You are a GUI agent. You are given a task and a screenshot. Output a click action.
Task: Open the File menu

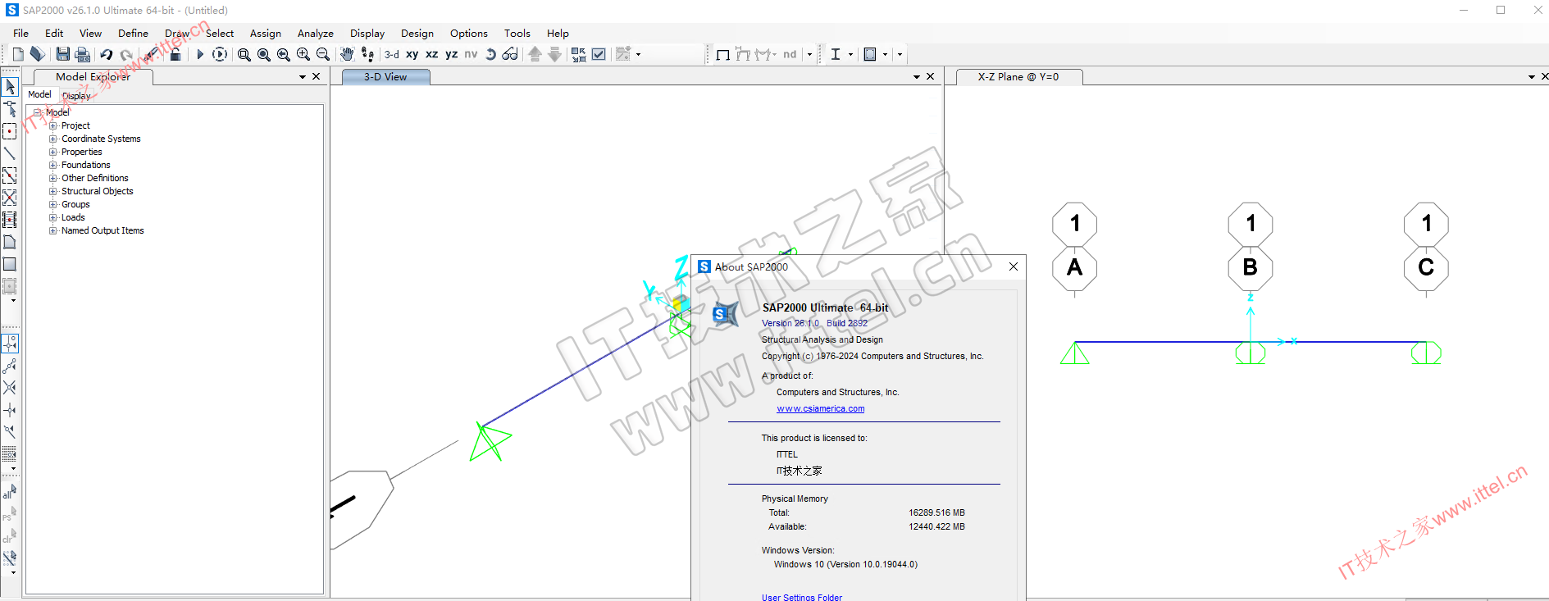tap(21, 33)
